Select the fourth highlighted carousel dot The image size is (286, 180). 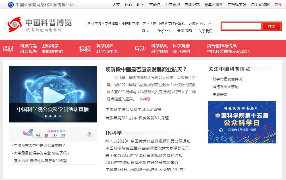point(60,116)
